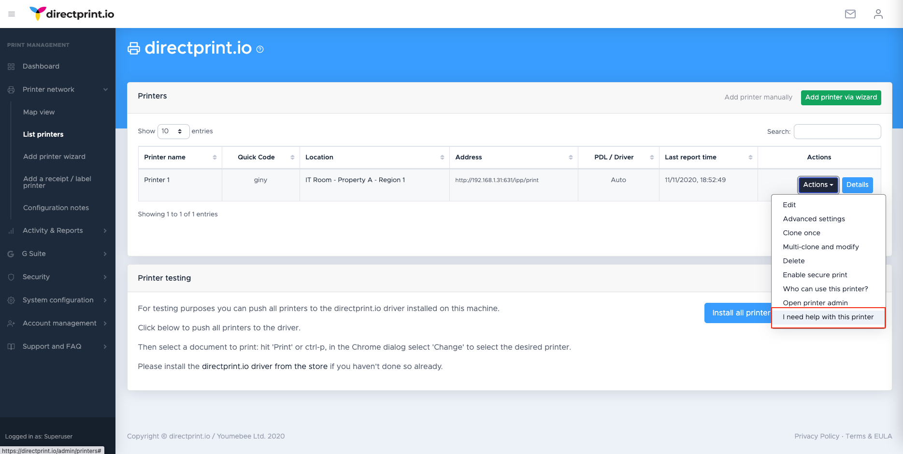This screenshot has height=454, width=903.
Task: Select Edit from the Actions menu
Action: [828, 205]
